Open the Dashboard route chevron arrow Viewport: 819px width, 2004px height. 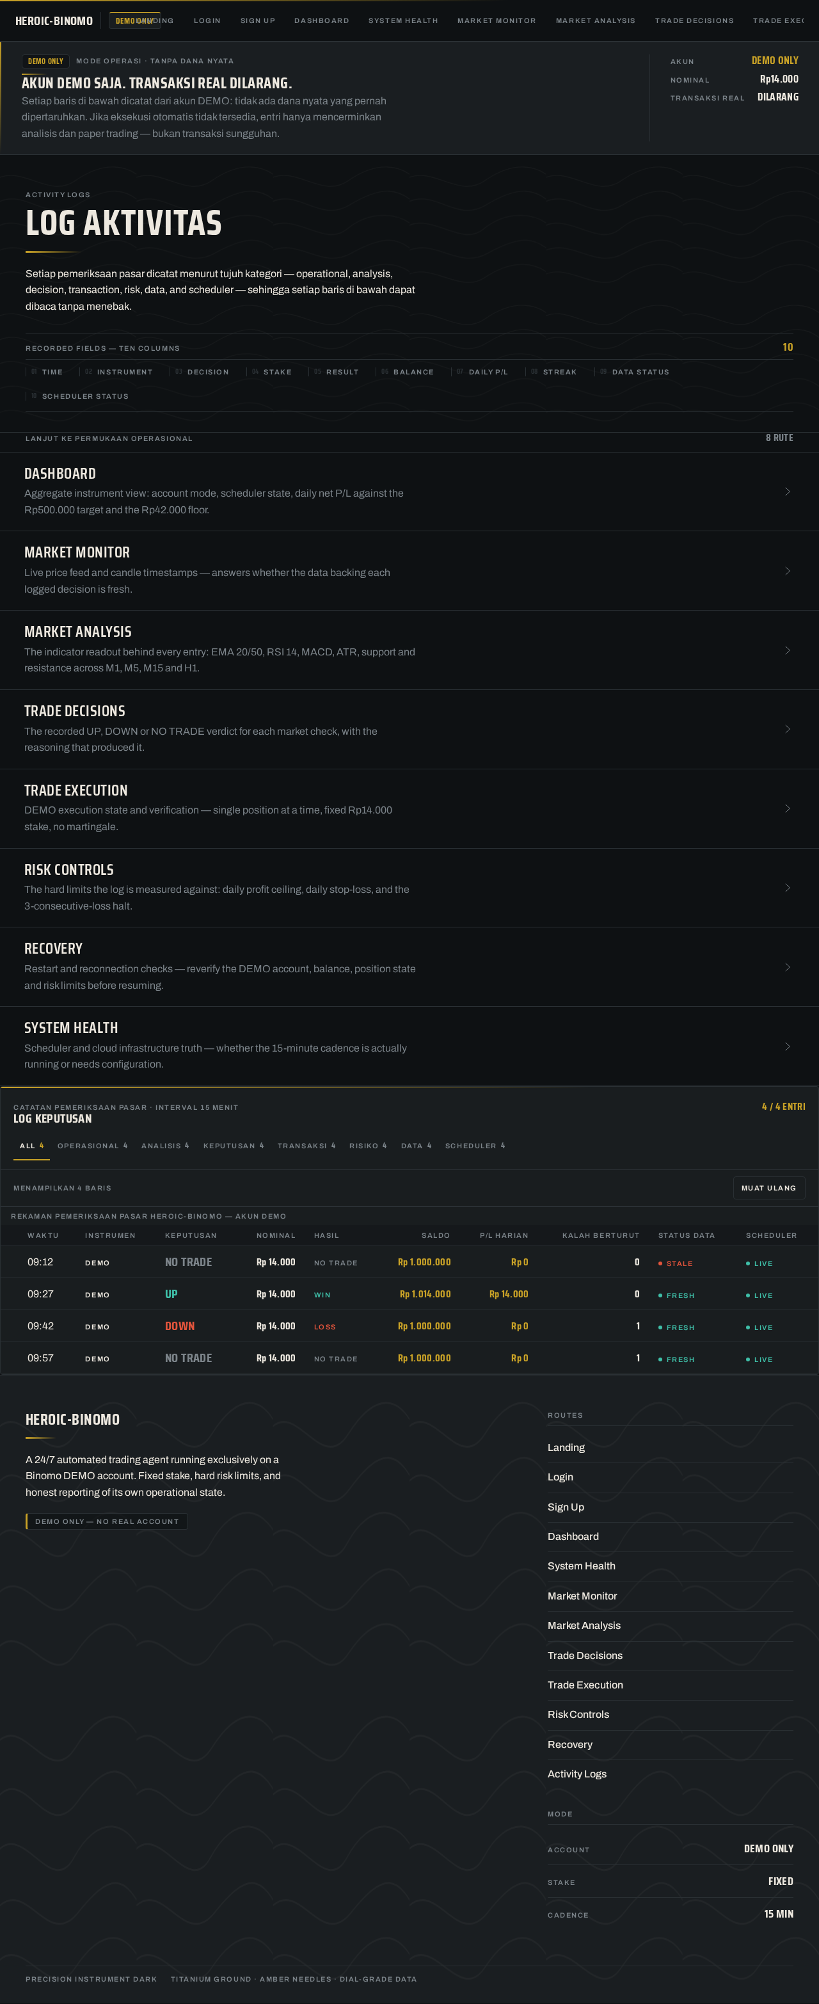[x=787, y=492]
